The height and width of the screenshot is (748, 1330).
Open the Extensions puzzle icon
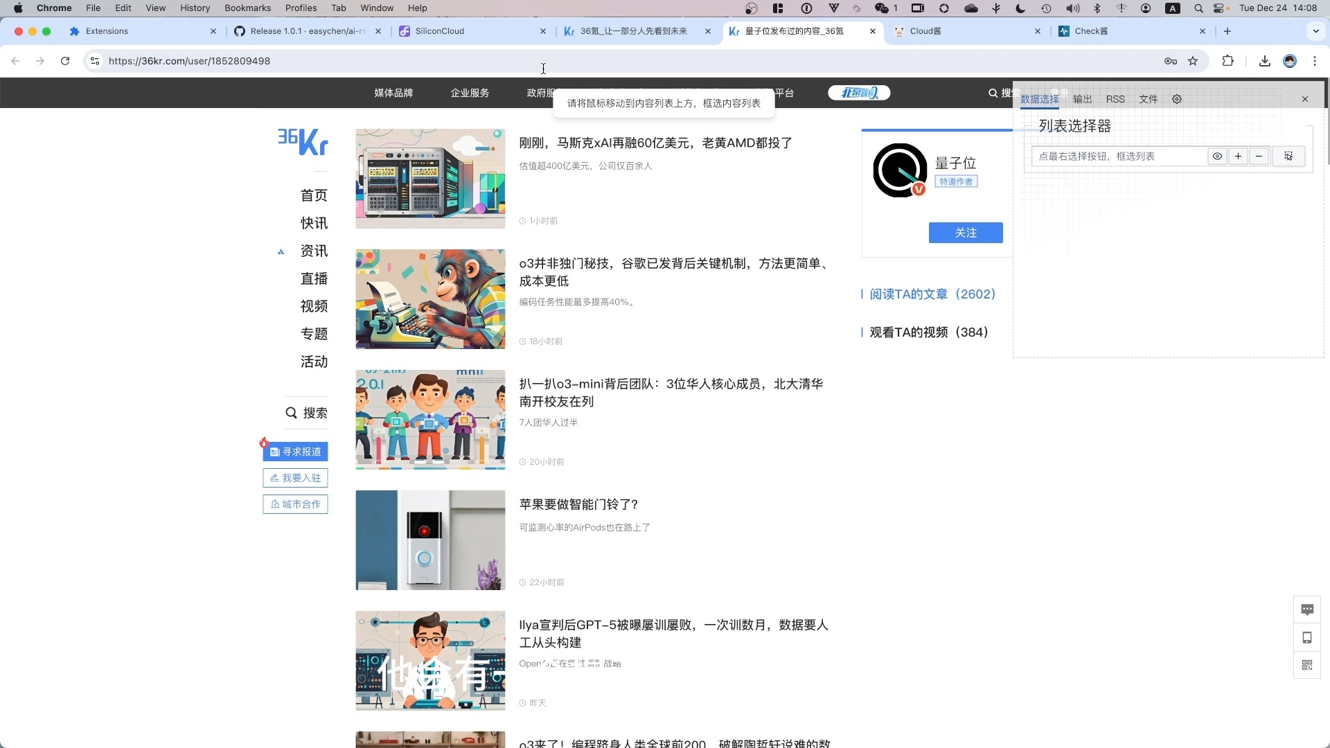1228,61
